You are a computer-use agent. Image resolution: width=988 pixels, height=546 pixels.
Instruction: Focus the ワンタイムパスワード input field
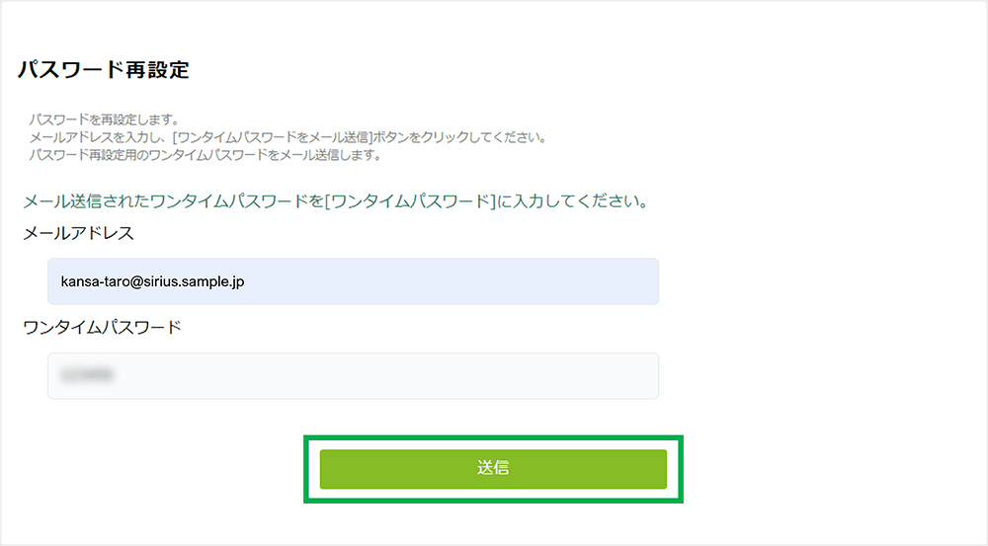tap(353, 376)
